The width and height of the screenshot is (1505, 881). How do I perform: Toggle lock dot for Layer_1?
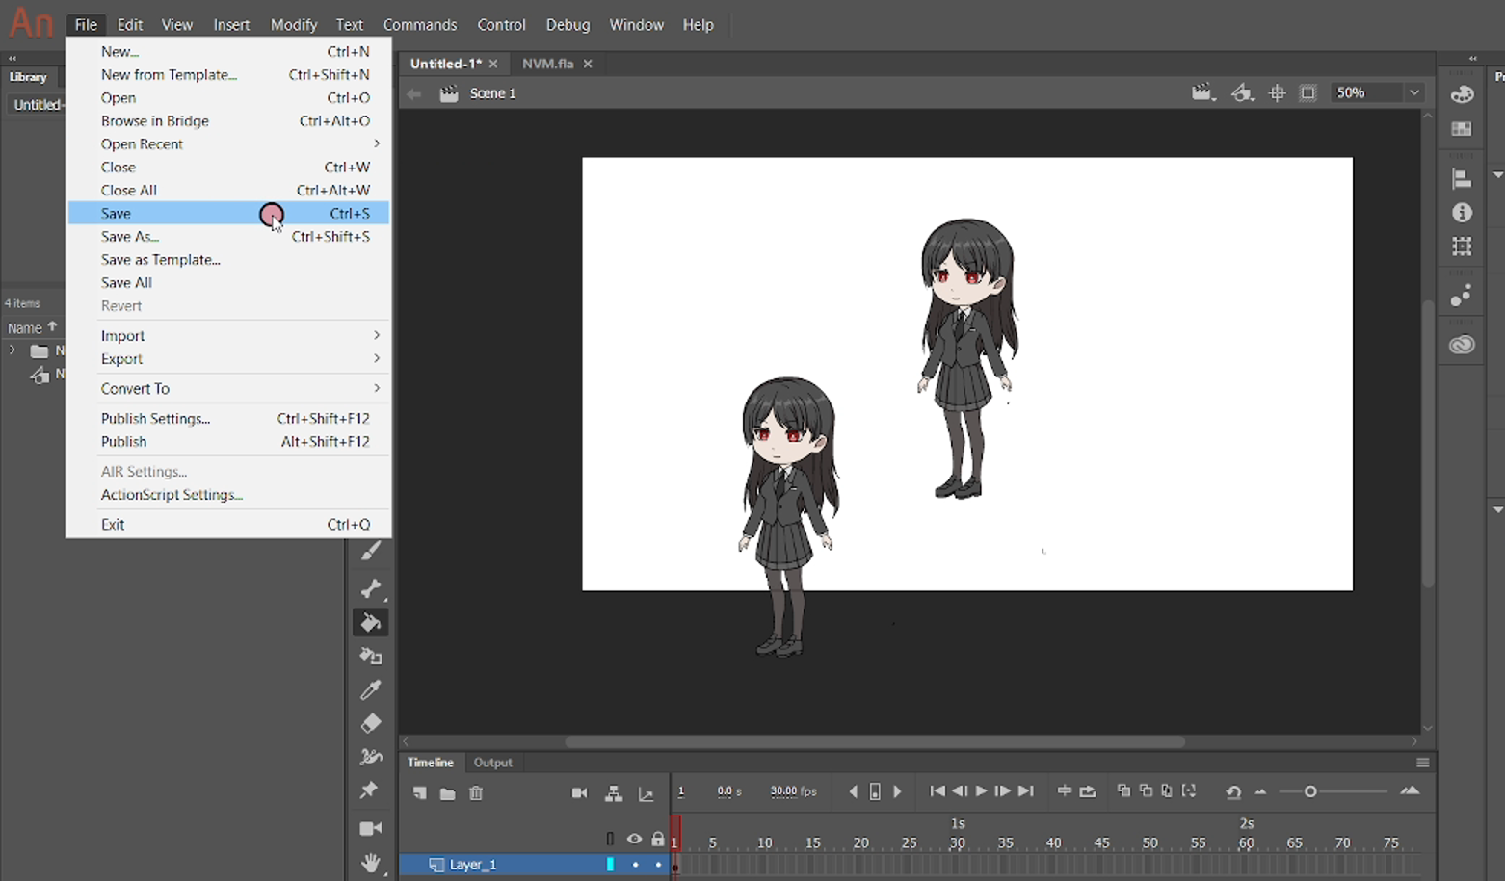click(x=658, y=865)
